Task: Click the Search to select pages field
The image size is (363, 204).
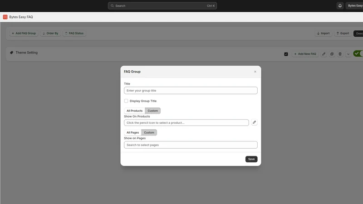Action: coord(191,145)
